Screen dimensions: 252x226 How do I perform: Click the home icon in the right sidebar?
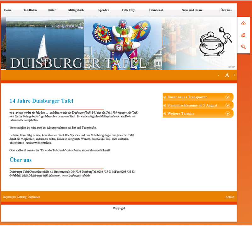[243, 23]
